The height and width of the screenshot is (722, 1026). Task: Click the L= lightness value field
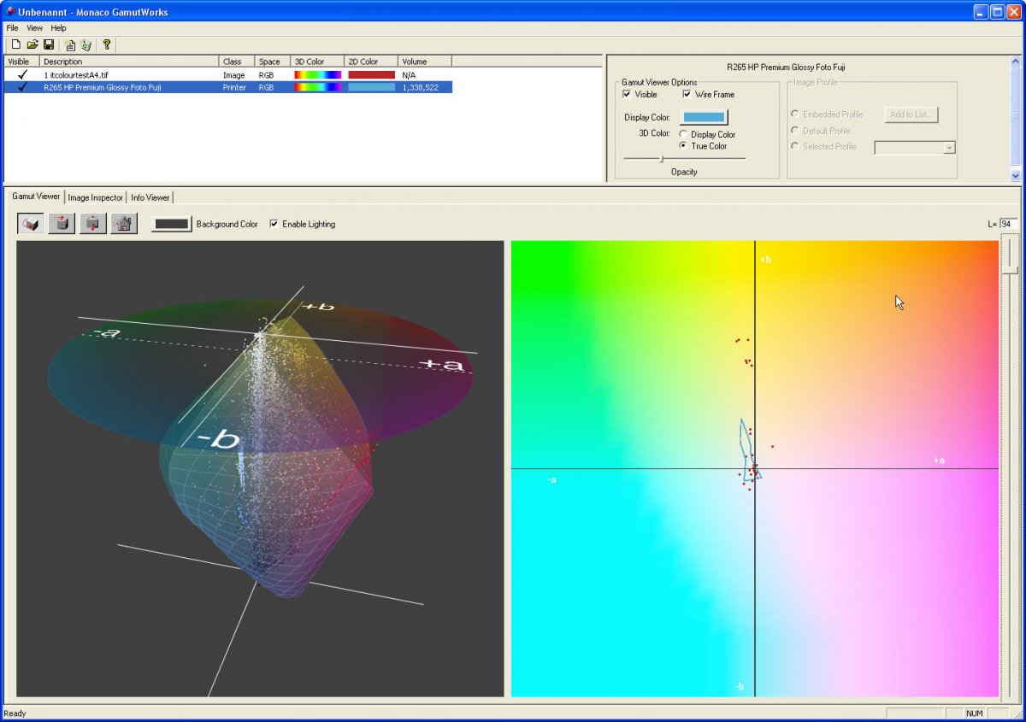point(1008,224)
